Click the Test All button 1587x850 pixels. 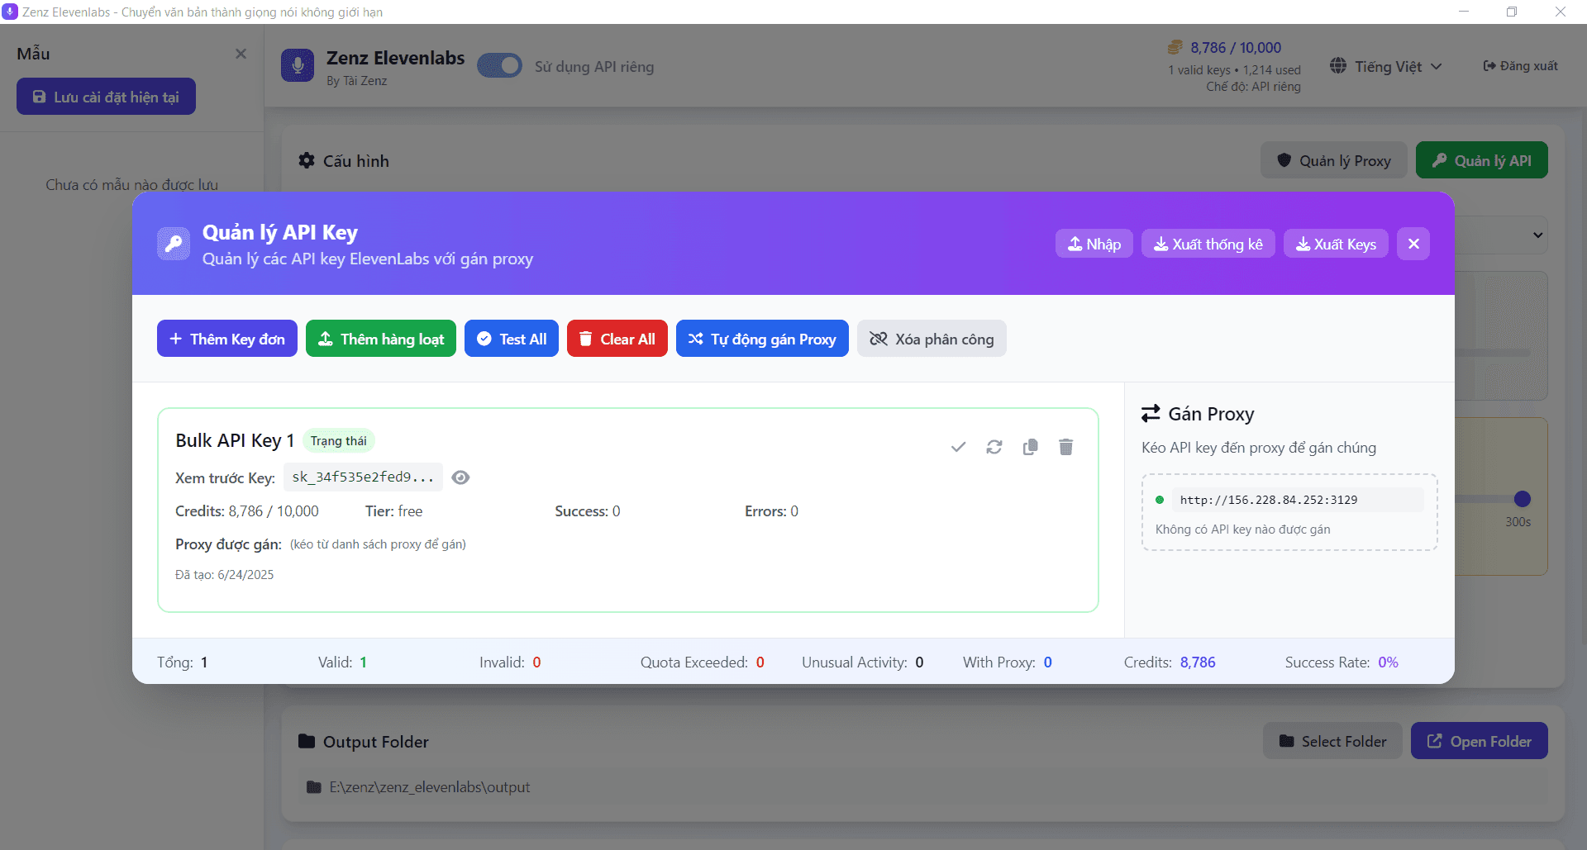pyautogui.click(x=512, y=339)
